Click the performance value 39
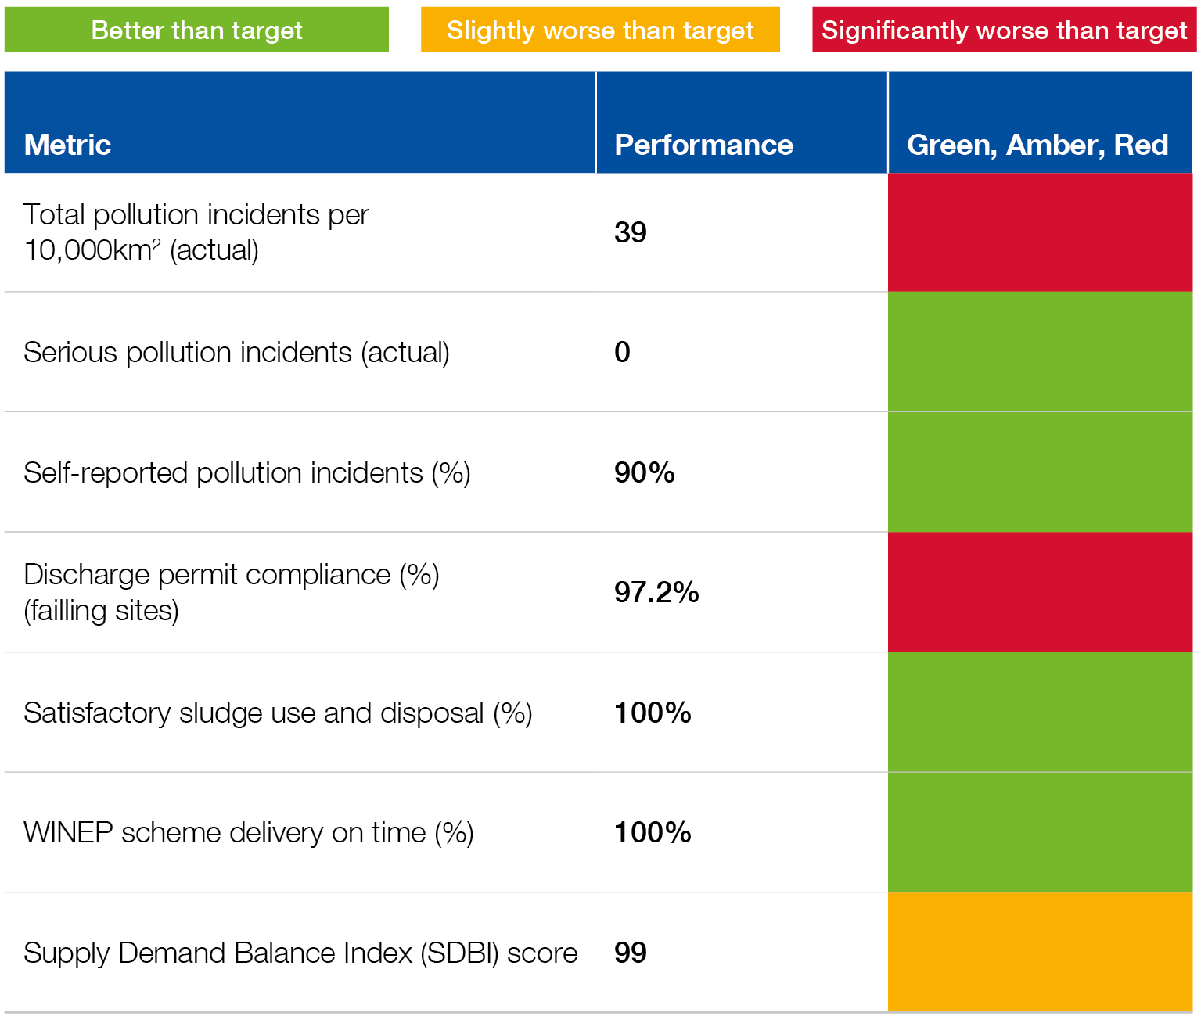1201x1016 pixels. (631, 232)
